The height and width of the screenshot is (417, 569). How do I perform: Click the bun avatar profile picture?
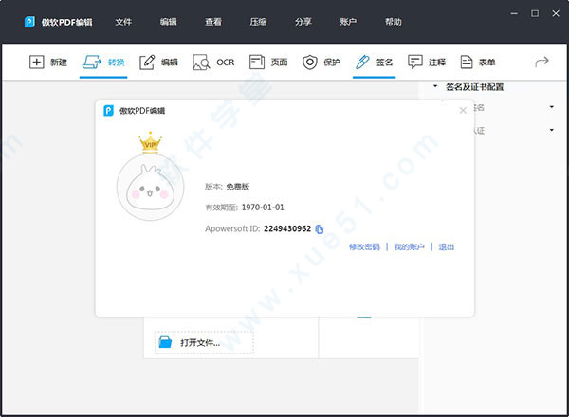click(x=150, y=188)
